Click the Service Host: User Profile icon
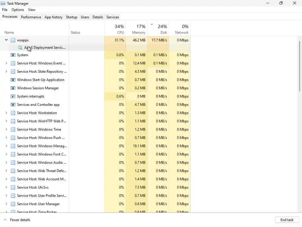Image resolution: width=302 pixels, height=227 pixels. coord(13,196)
